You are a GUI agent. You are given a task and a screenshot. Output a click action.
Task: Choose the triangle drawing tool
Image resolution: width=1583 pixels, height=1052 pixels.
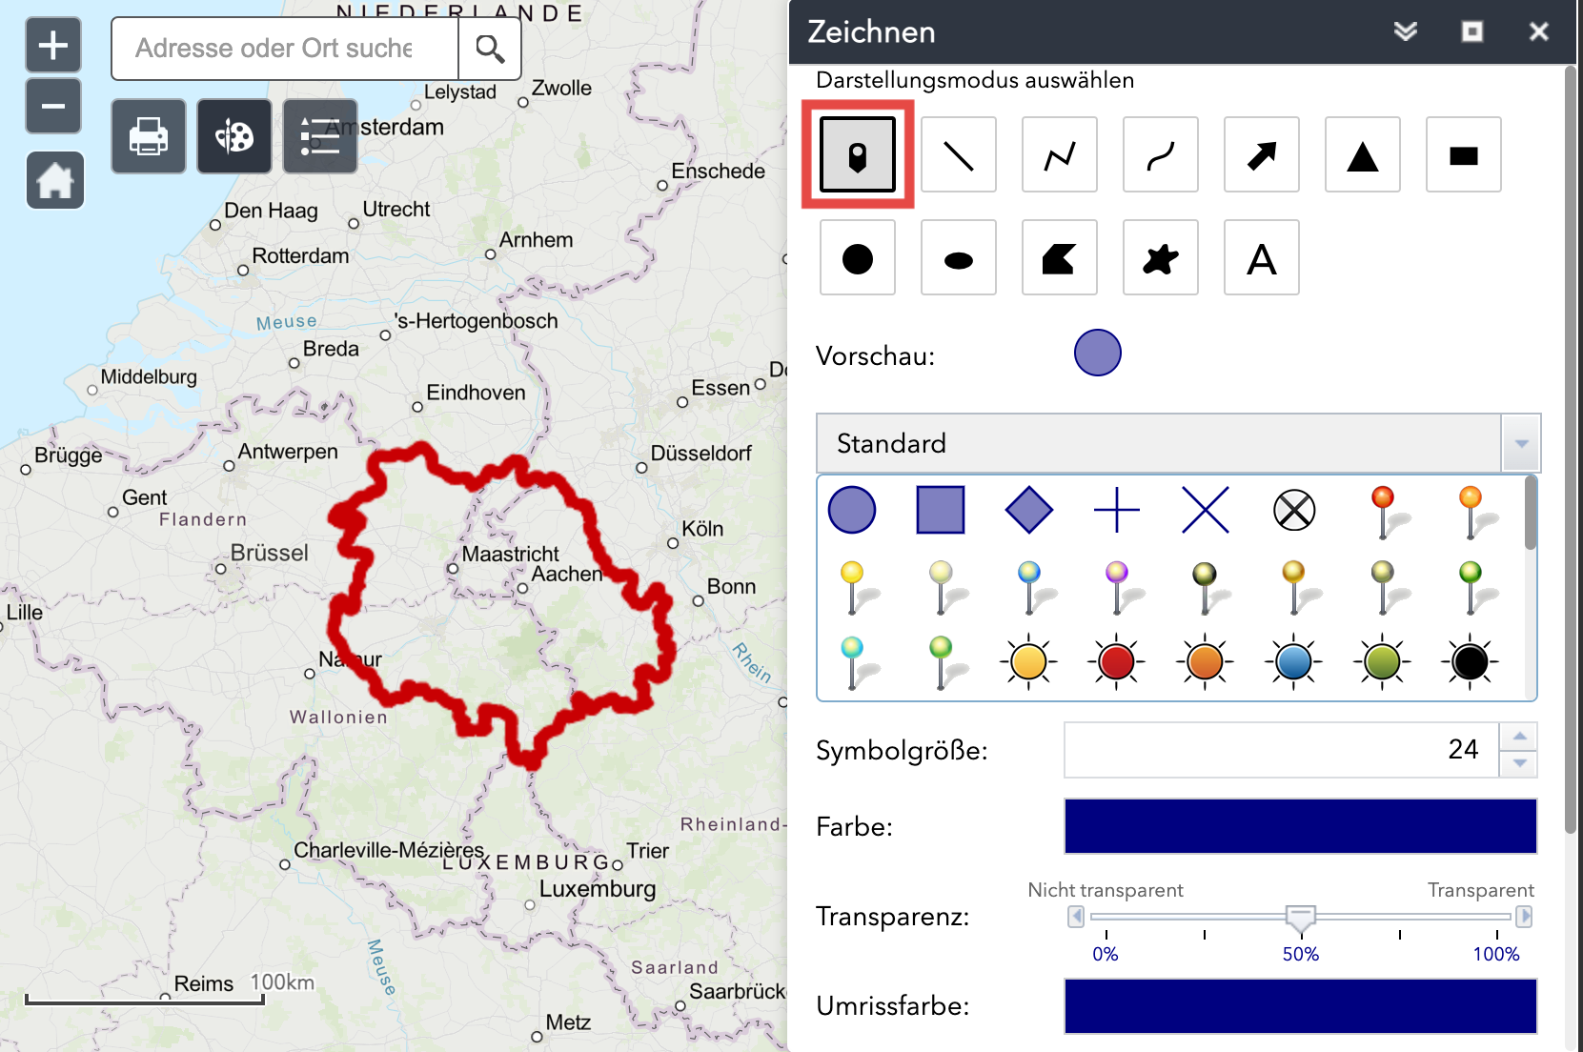click(x=1362, y=155)
